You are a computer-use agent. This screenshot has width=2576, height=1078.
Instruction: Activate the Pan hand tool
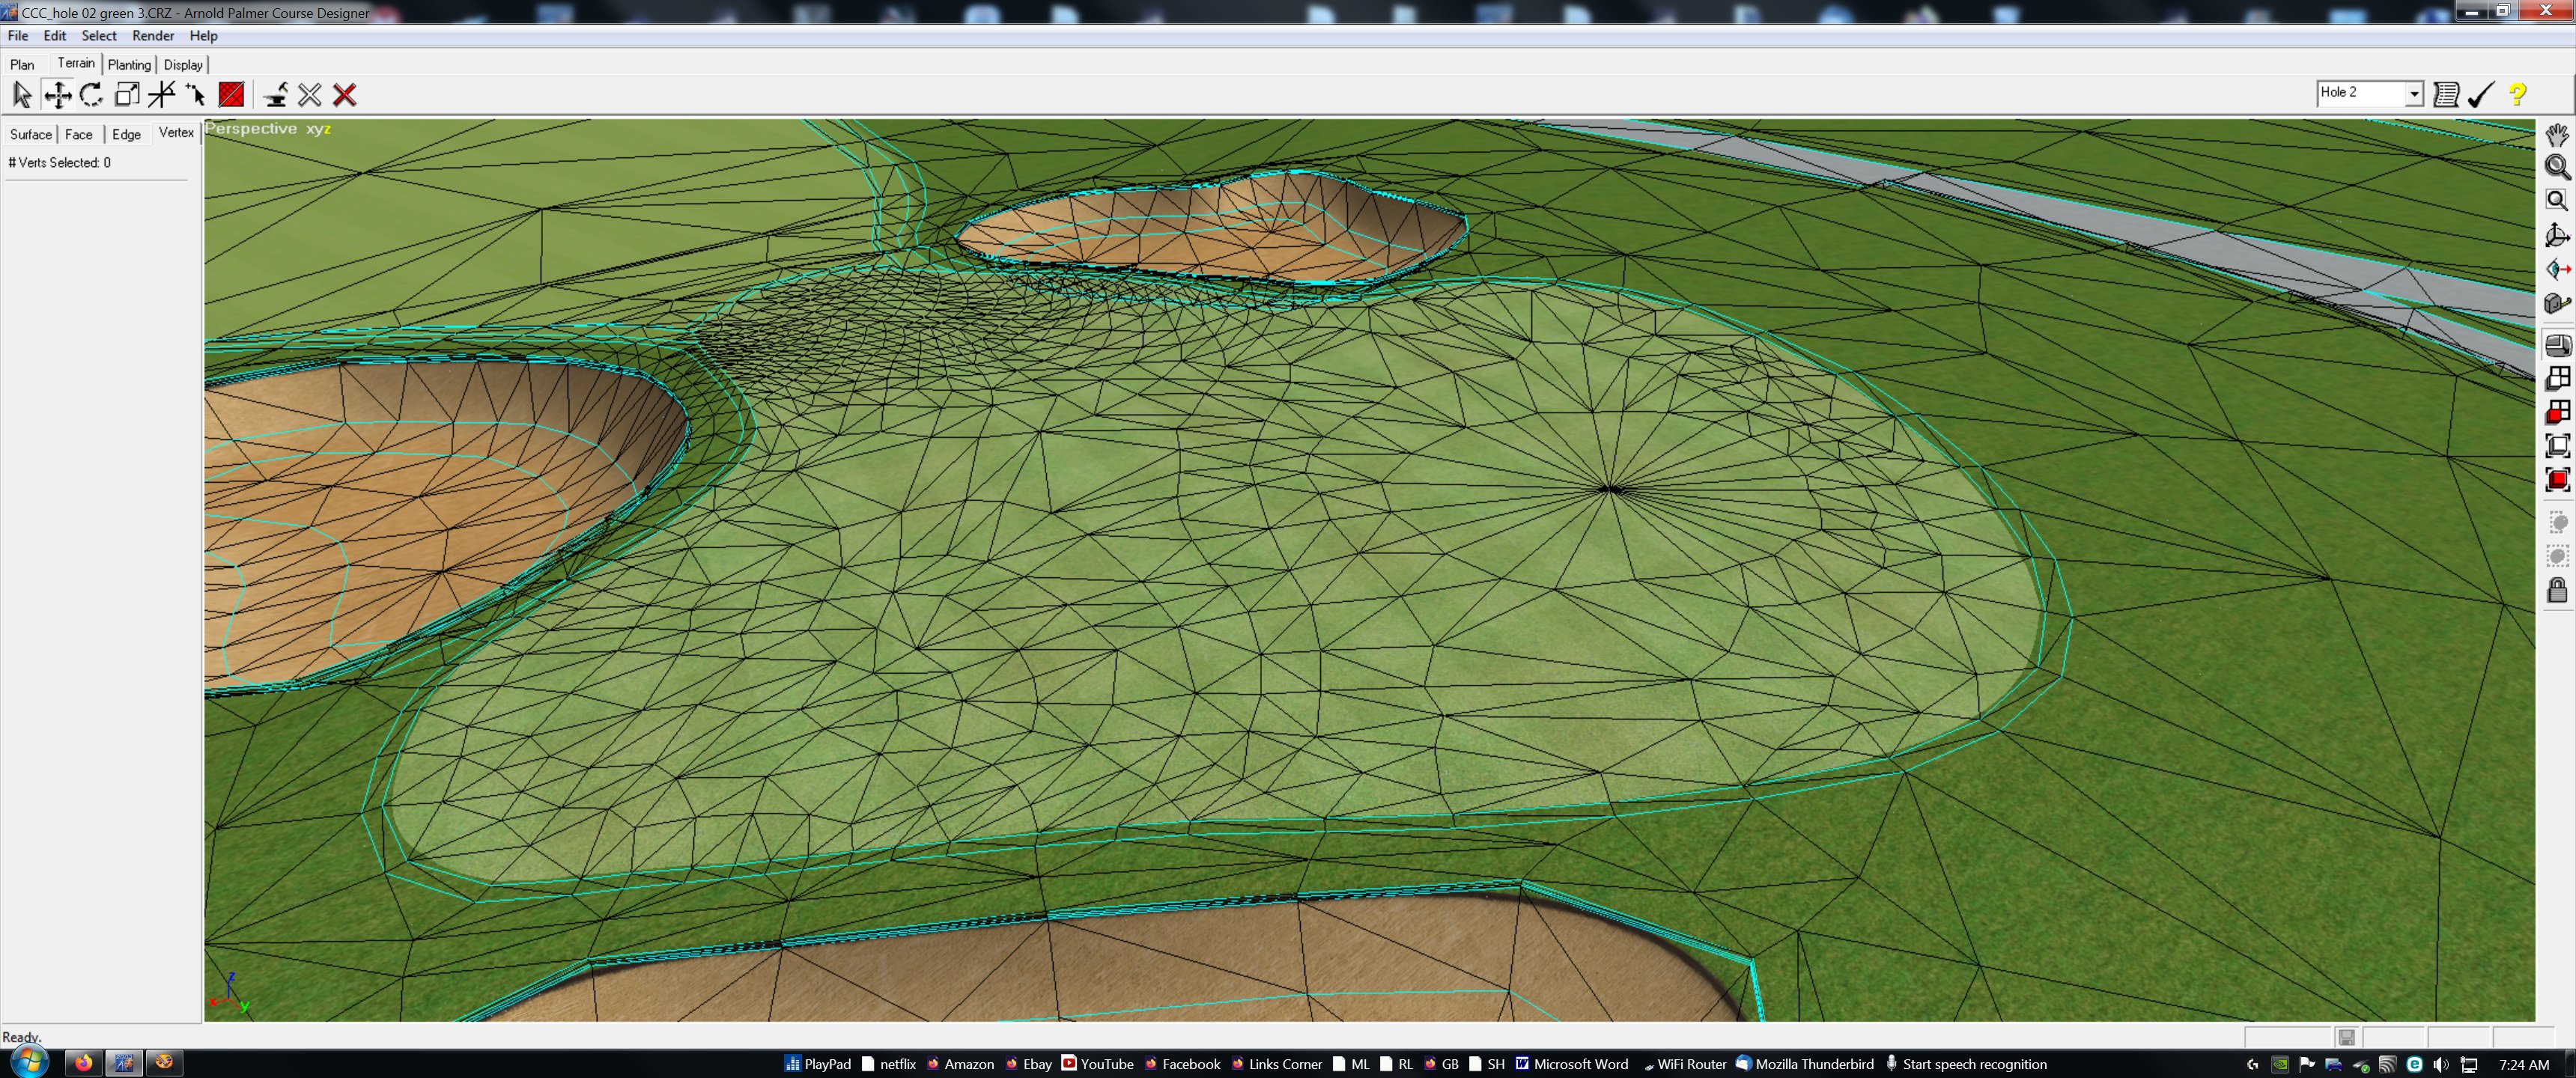tap(2557, 134)
